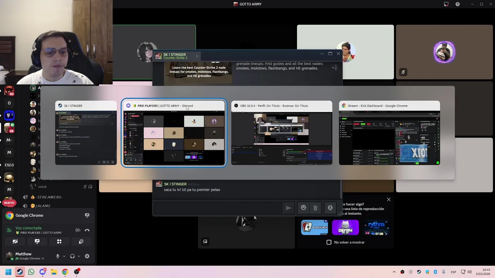Open Google Chrome from the taskbar

click(x=65, y=272)
